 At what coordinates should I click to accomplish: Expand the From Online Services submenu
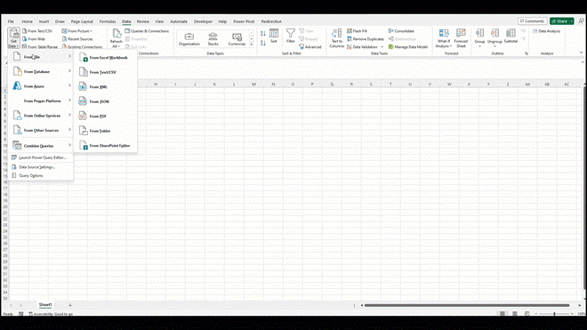point(41,116)
